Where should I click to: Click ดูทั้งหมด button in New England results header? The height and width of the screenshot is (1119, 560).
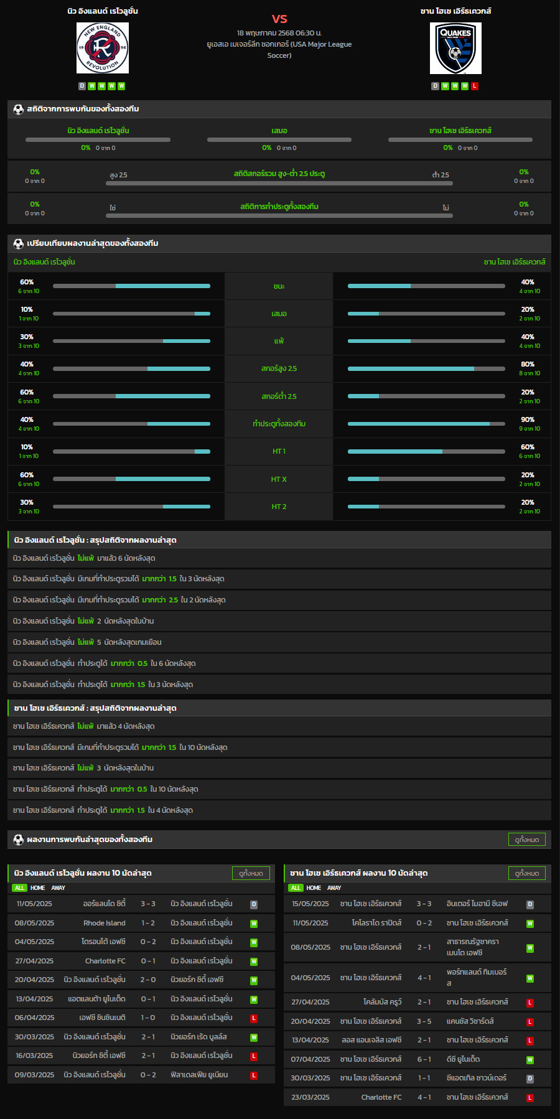click(x=251, y=873)
